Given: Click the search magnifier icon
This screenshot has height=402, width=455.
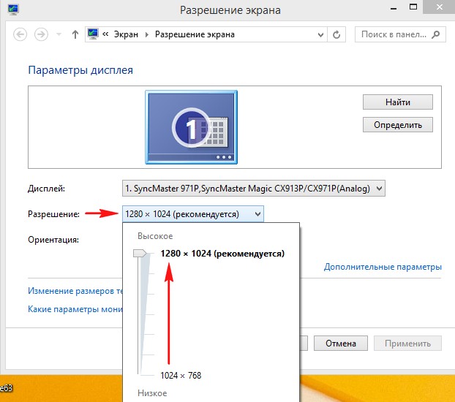Looking at the screenshot, I should 436,34.
